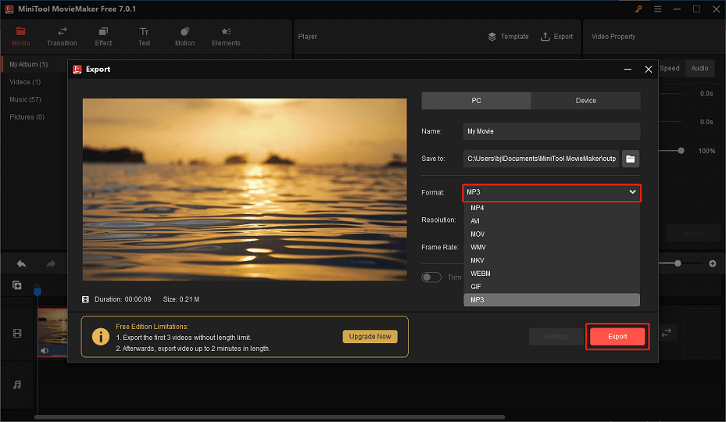726x422 pixels.
Task: Click the key upgrade icon in title bar
Action: click(638, 9)
